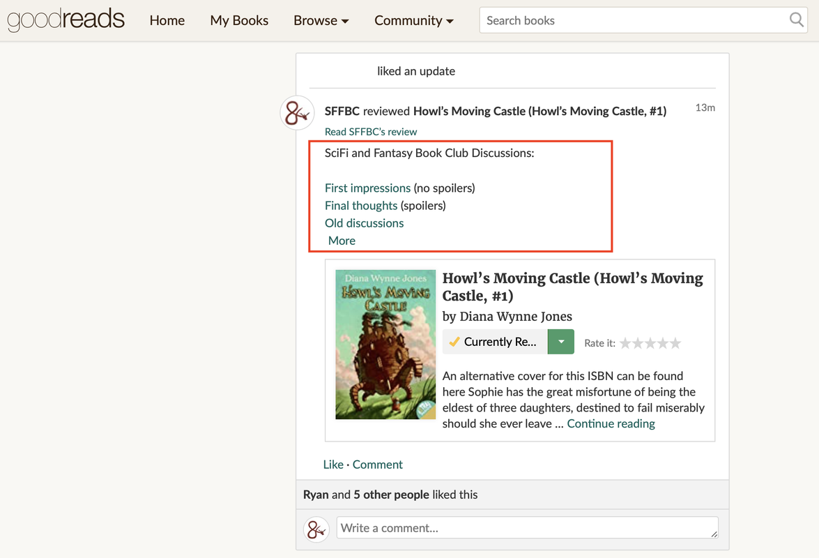This screenshot has width=819, height=558.
Task: Click the Goodreads logo
Action: pos(66,20)
